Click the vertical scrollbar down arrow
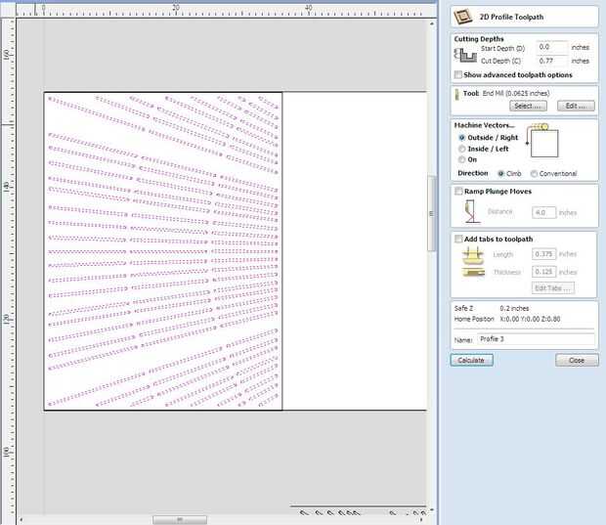This screenshot has height=525, width=606. [x=432, y=510]
